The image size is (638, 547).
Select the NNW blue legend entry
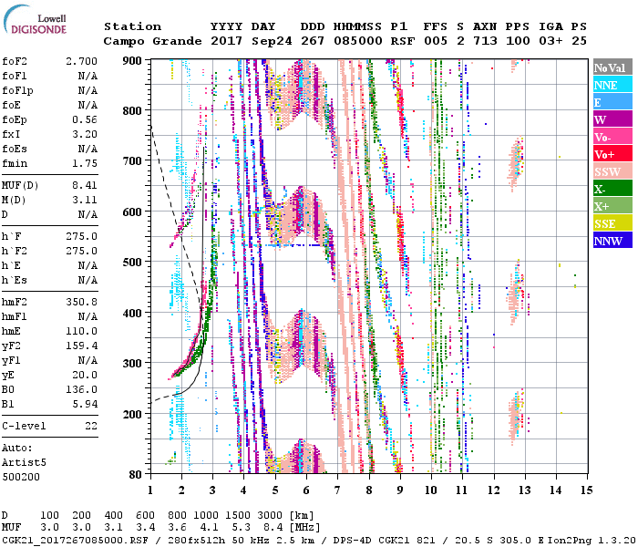click(x=611, y=242)
